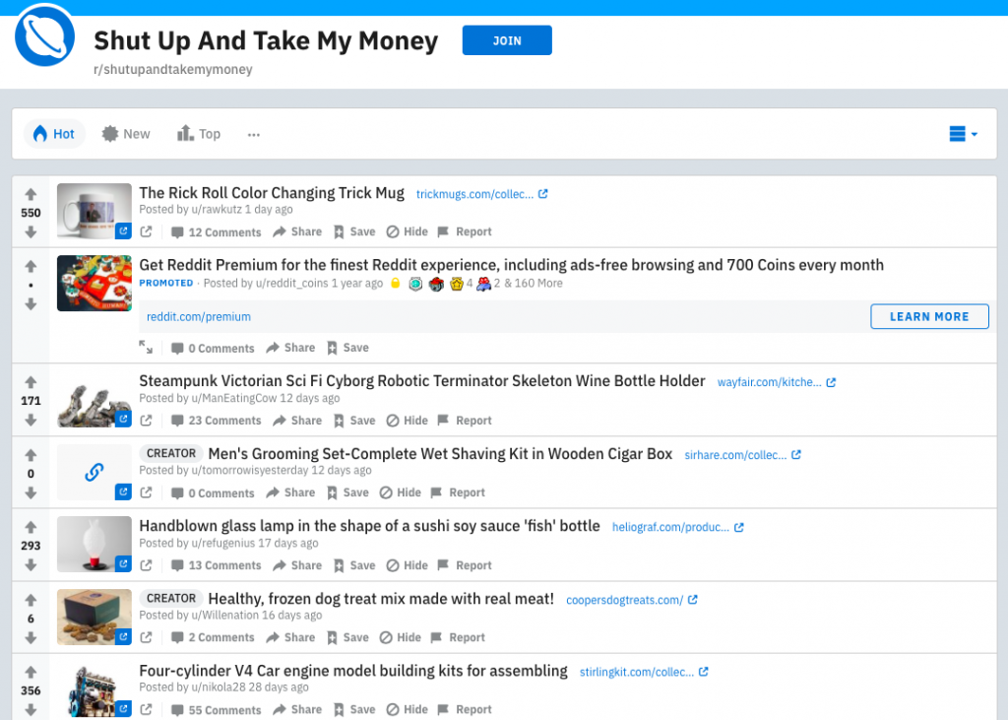Open Rick Roll mug thumbnail
Image resolution: width=1008 pixels, height=720 pixels.
pos(94,211)
